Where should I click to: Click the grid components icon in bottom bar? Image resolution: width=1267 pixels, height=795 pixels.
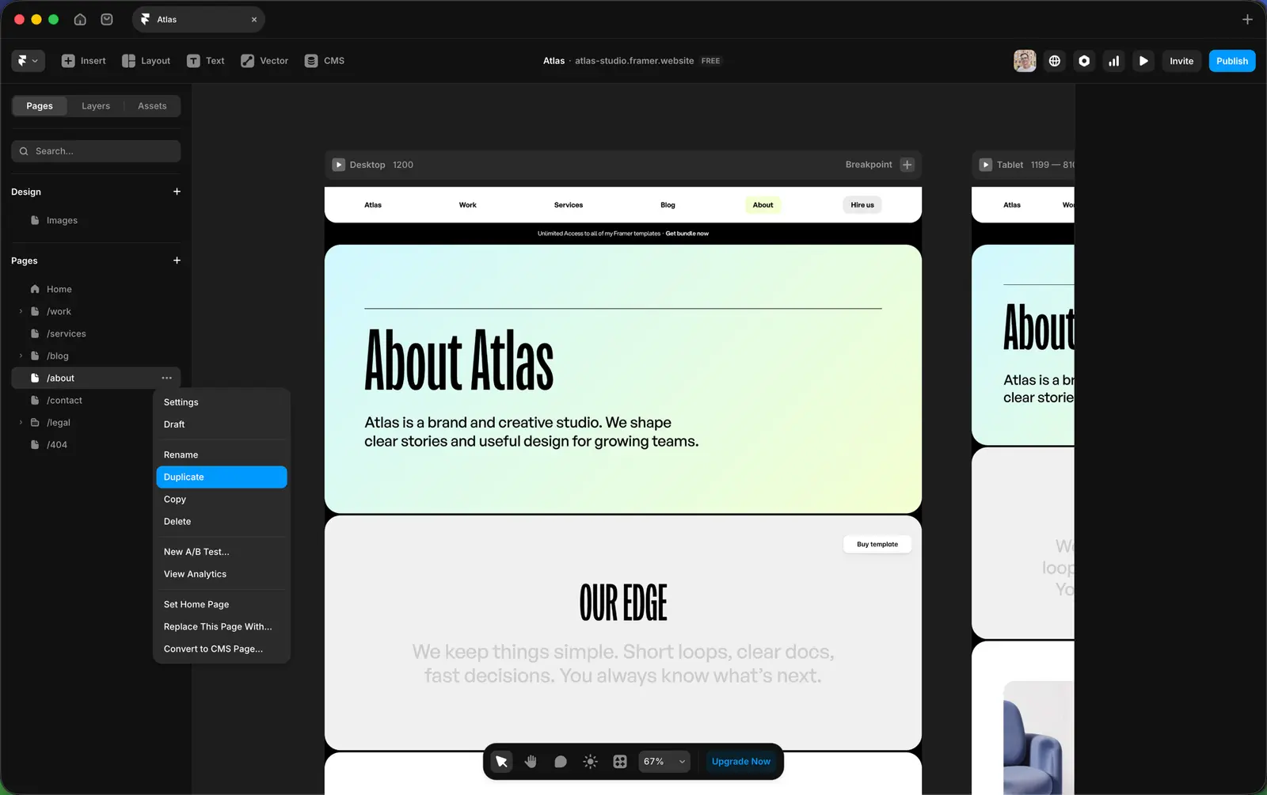(620, 762)
